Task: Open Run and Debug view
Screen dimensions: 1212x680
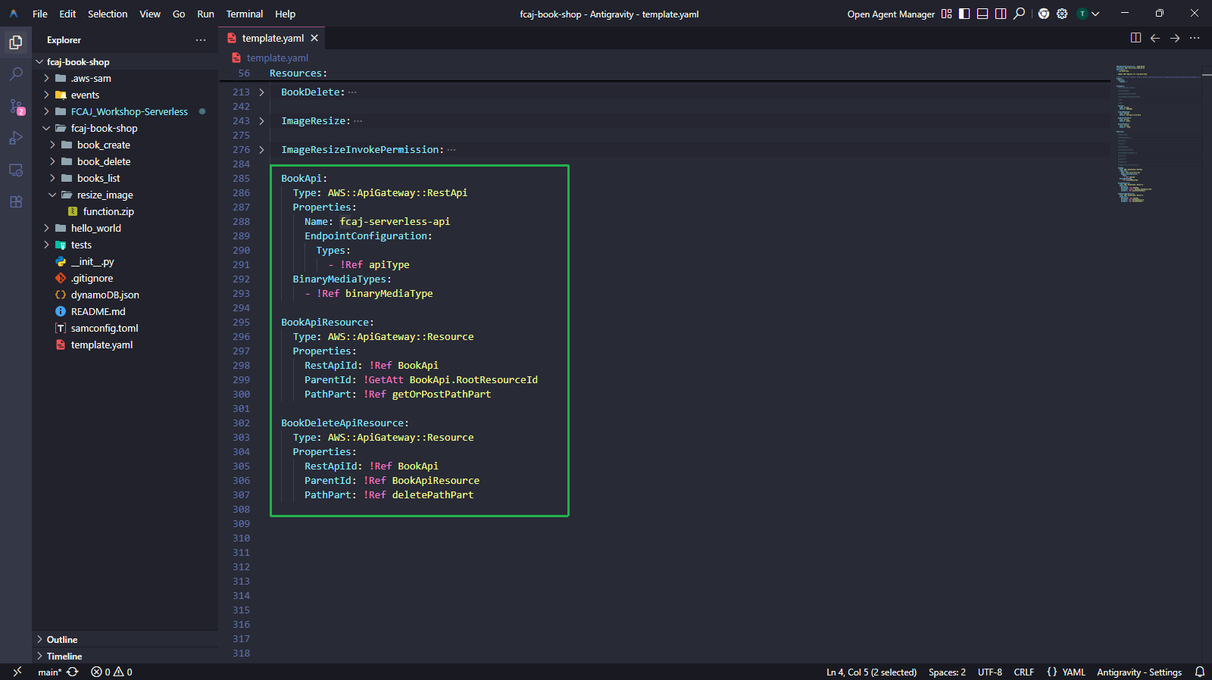Action: 16,138
